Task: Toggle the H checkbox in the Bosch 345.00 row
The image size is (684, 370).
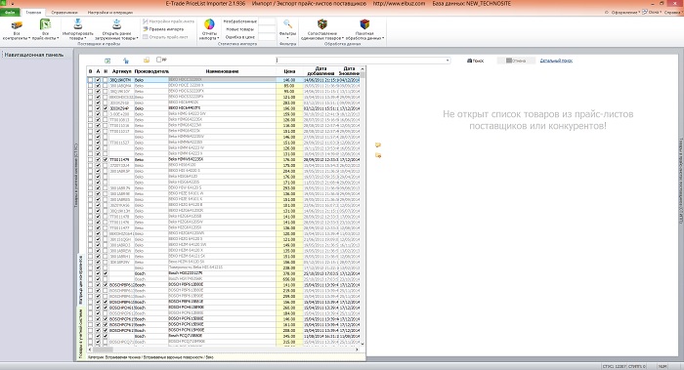Action: point(106,336)
